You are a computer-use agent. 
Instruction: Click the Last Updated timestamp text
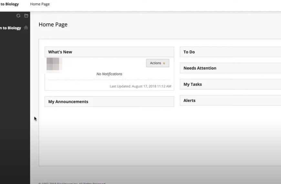pos(140,86)
